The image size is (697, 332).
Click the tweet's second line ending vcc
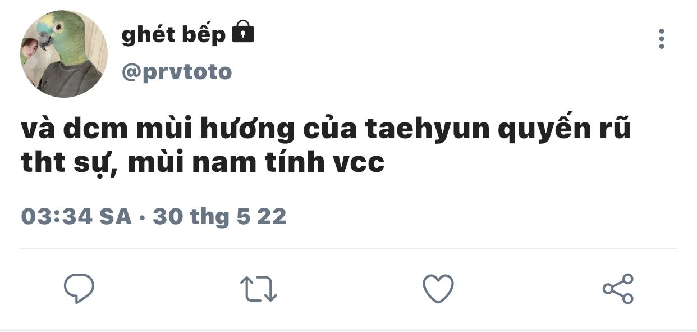pos(203,163)
